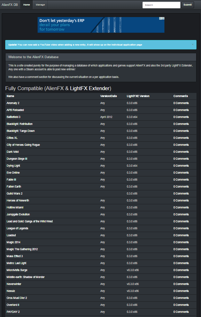The width and height of the screenshot is (201, 317).
Task: Open the PAYDAY 2 entry
Action: coord(13,312)
